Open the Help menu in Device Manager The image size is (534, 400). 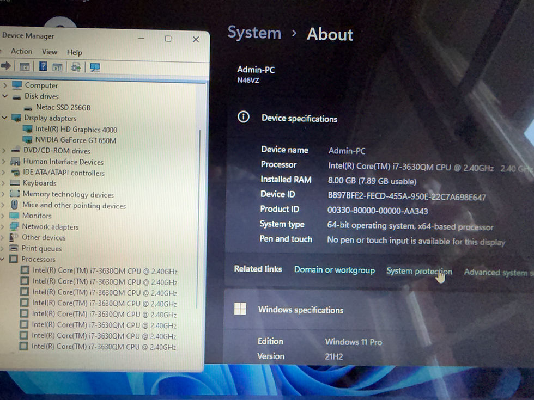(x=74, y=52)
